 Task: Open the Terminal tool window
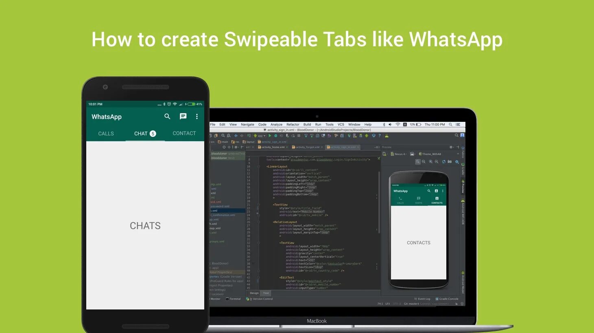point(233,299)
